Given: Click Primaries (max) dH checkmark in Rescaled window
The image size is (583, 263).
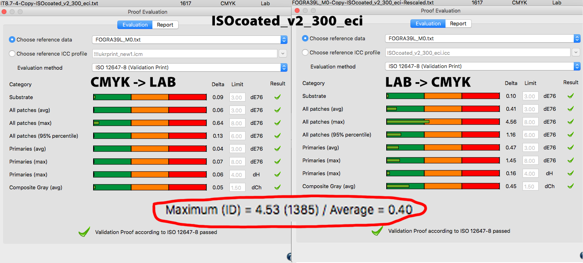Looking at the screenshot, I should (x=571, y=173).
